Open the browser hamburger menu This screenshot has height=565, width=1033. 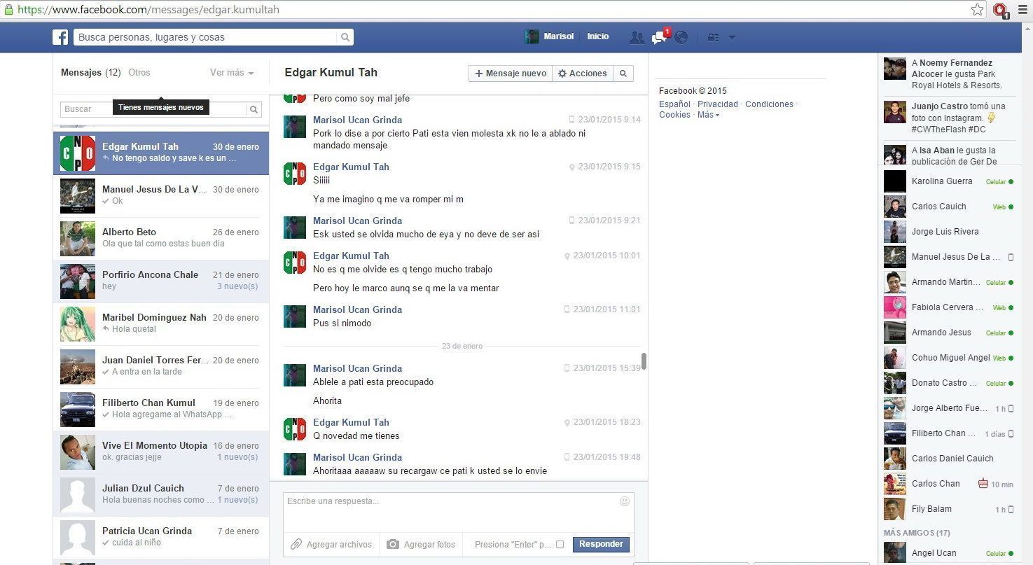click(x=1022, y=10)
